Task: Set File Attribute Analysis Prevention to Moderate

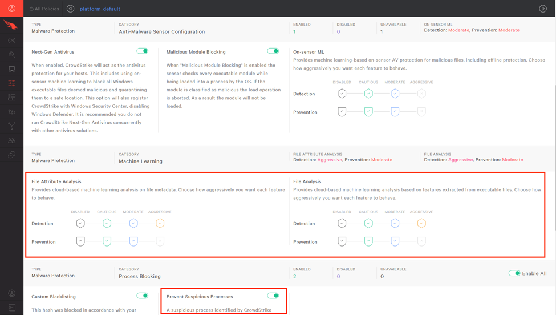Action: click(133, 241)
